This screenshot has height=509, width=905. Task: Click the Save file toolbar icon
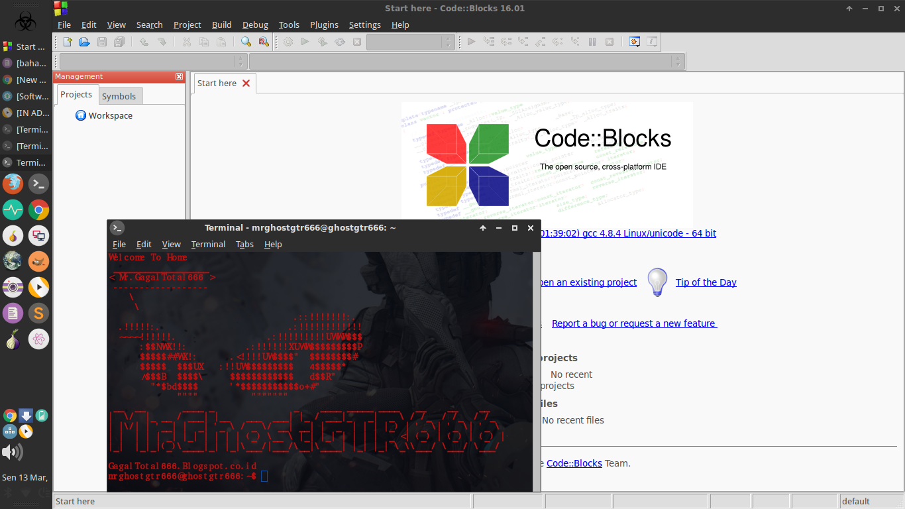[x=102, y=42]
